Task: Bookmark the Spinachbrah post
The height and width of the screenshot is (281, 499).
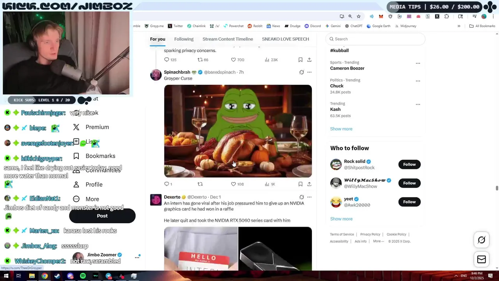Action: (x=300, y=184)
